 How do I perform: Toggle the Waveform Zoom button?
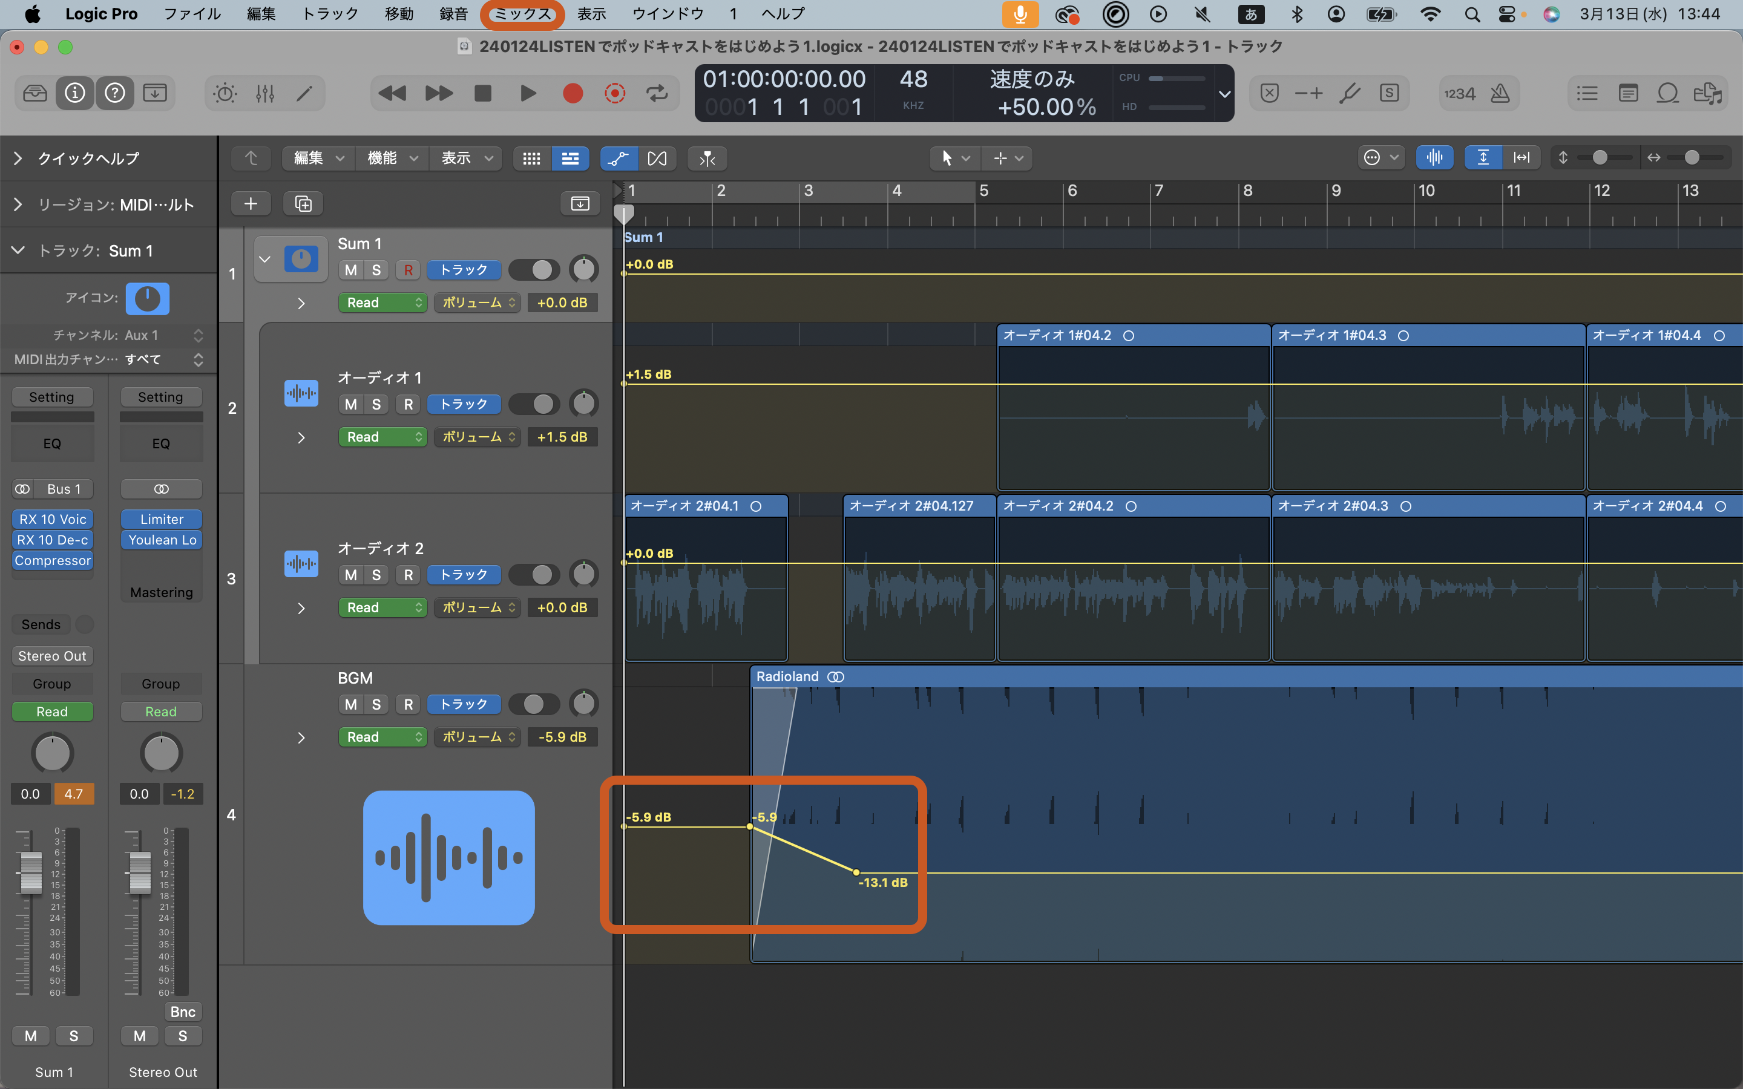point(1435,158)
